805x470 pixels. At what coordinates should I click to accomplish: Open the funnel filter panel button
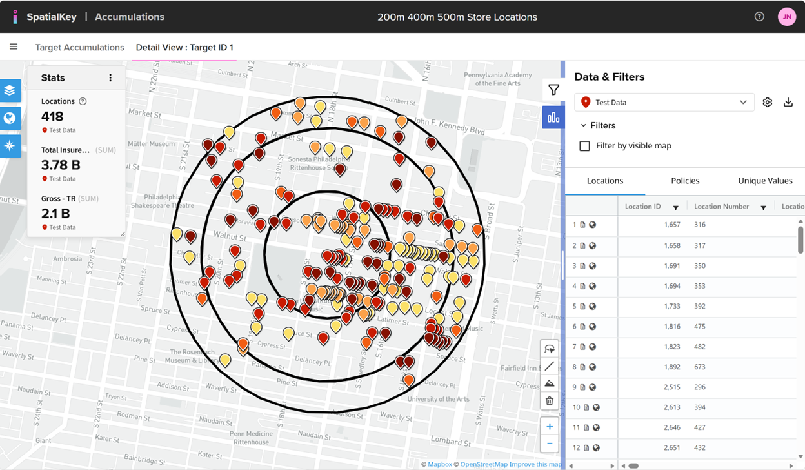(553, 90)
